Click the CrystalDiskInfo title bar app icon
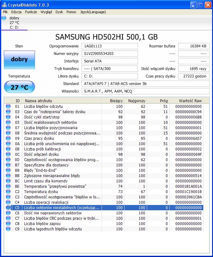 click(4, 5)
